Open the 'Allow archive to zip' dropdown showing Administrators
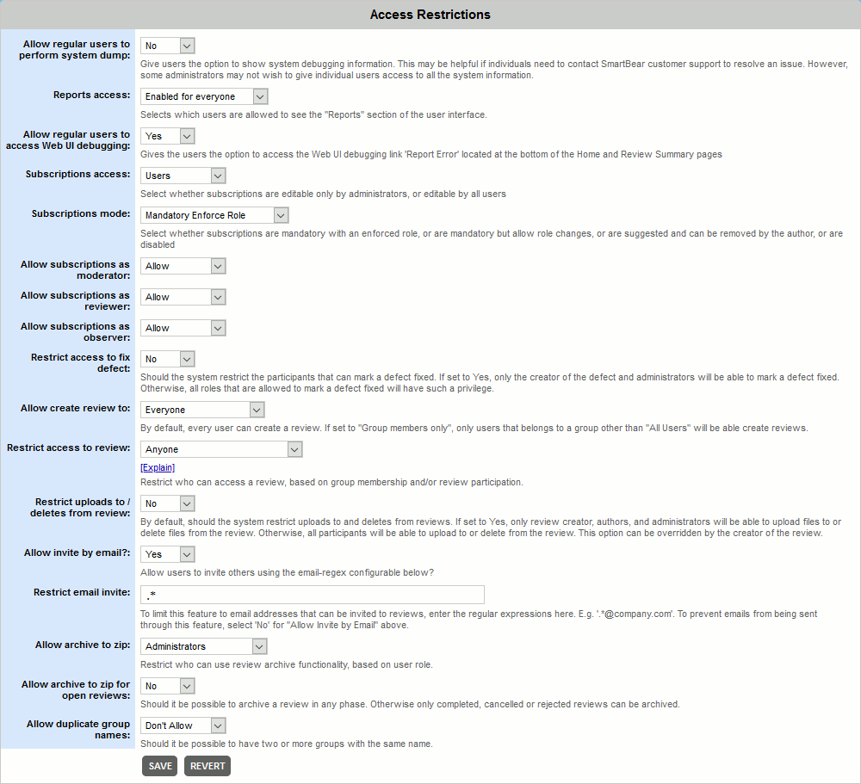Image resolution: width=861 pixels, height=784 pixels. coord(203,646)
